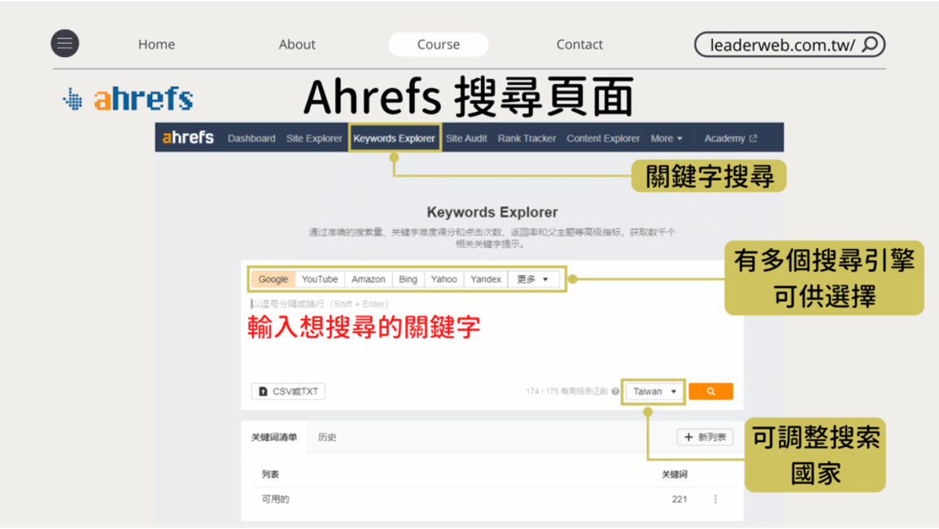Image resolution: width=939 pixels, height=529 pixels.
Task: Click the Ahrefs logo
Action: [126, 99]
